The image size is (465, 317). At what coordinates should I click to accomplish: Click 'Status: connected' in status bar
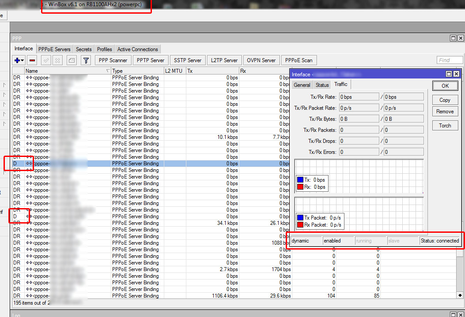coord(440,241)
